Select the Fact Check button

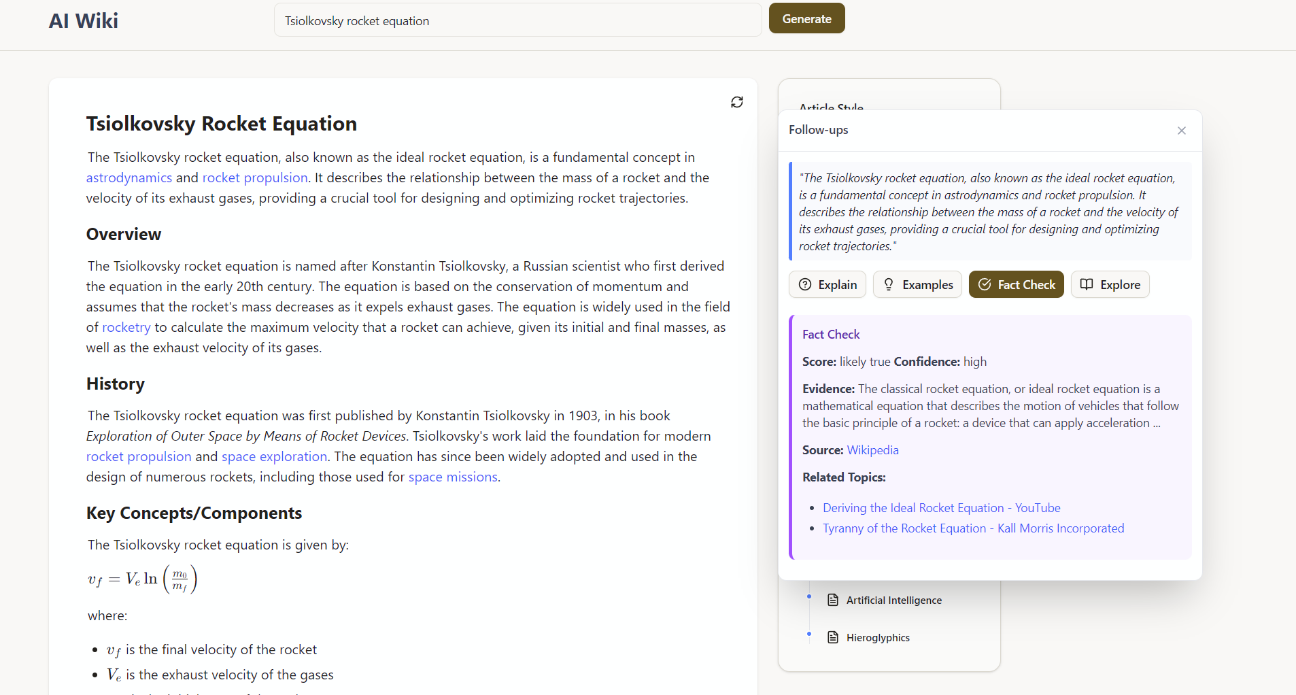pyautogui.click(x=1017, y=284)
